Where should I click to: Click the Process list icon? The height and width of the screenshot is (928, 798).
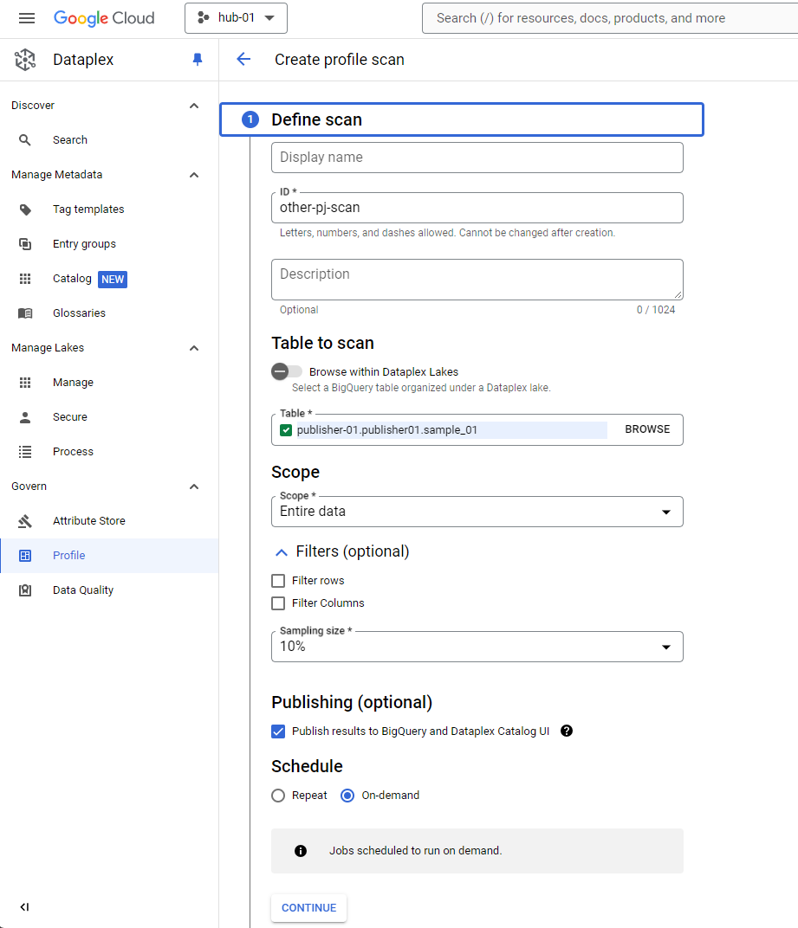[25, 452]
